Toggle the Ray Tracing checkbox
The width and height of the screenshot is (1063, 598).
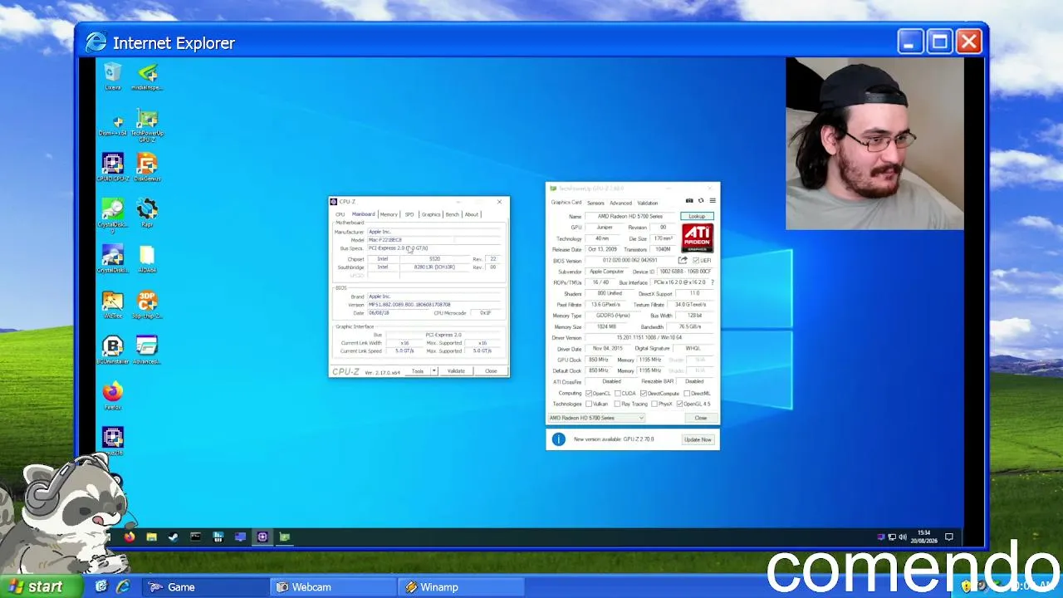(x=618, y=404)
